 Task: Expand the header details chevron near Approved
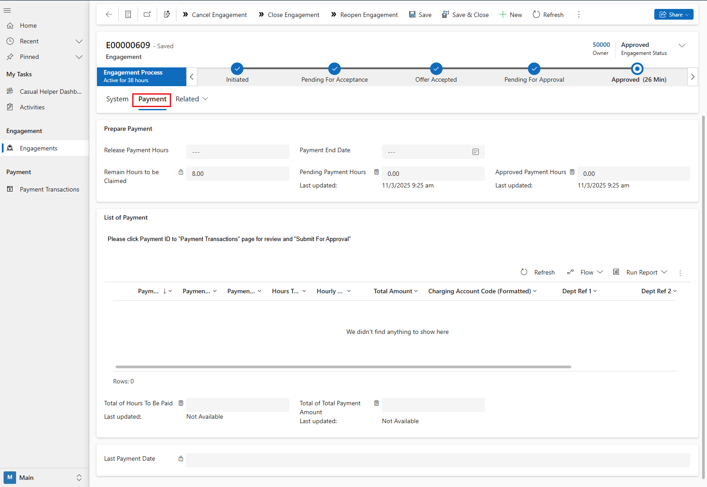coord(682,46)
